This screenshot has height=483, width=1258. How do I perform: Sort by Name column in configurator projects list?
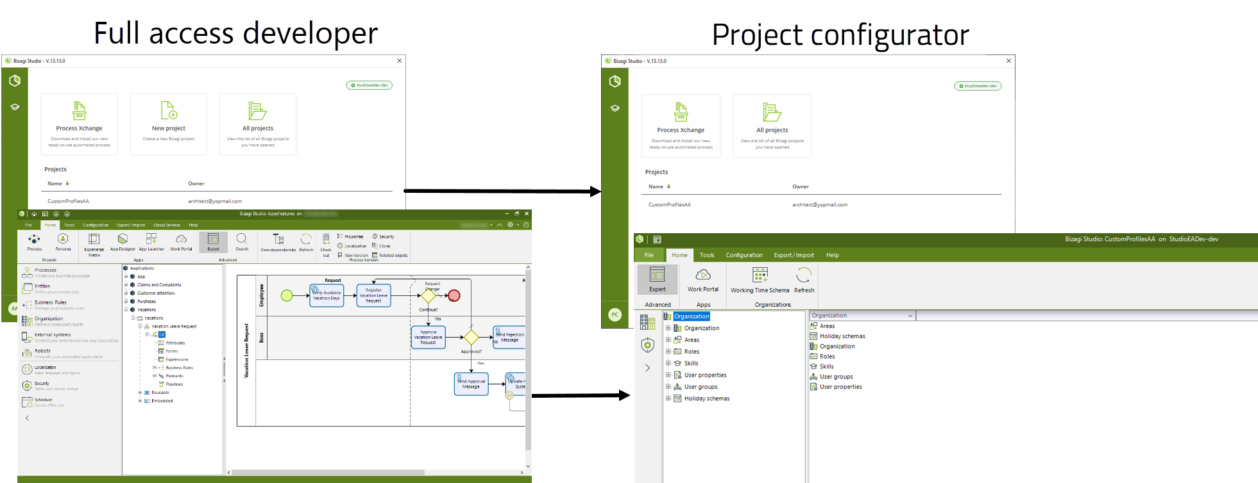click(x=659, y=186)
